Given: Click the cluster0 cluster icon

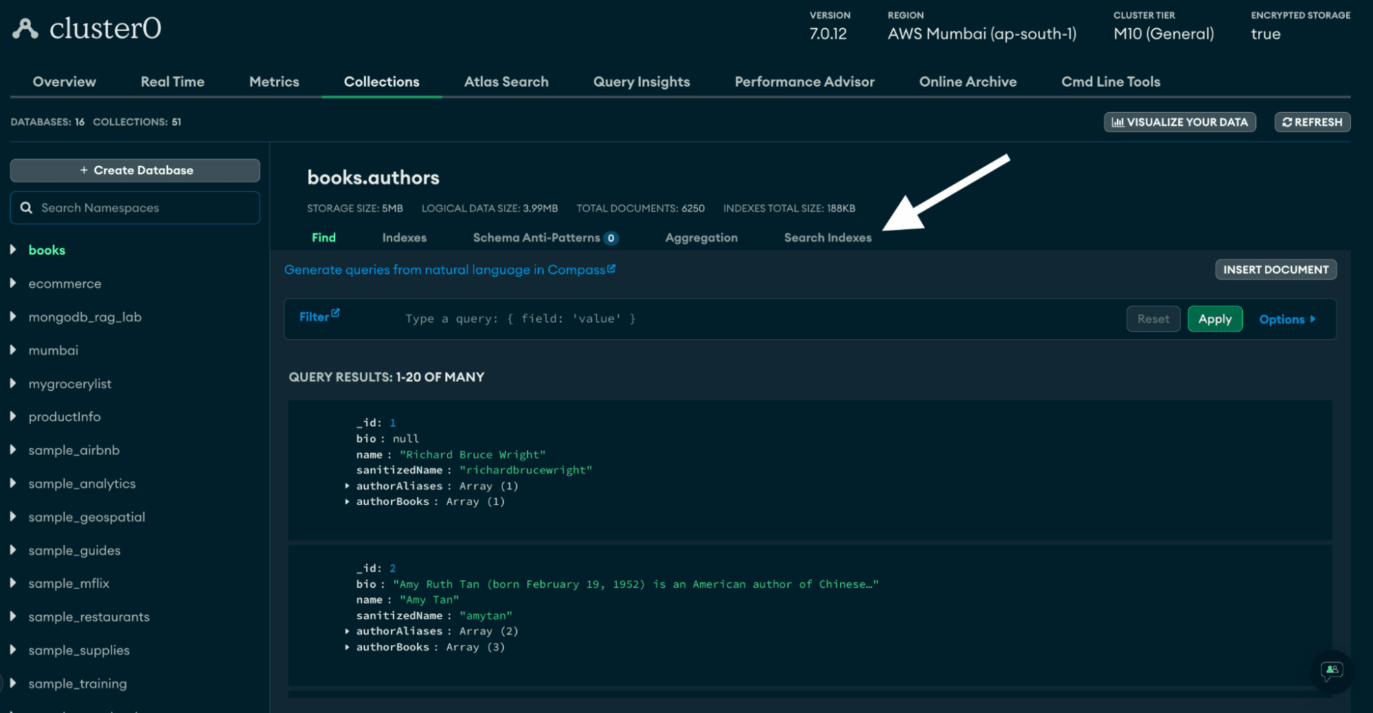Looking at the screenshot, I should click(x=25, y=29).
